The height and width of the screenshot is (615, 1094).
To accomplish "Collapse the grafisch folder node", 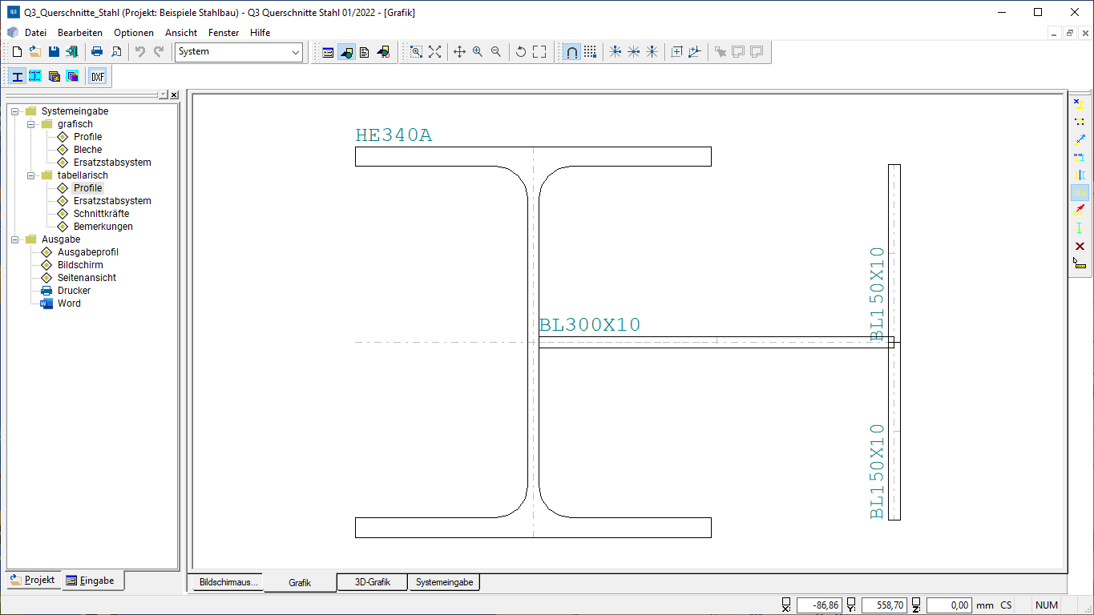I will [30, 124].
